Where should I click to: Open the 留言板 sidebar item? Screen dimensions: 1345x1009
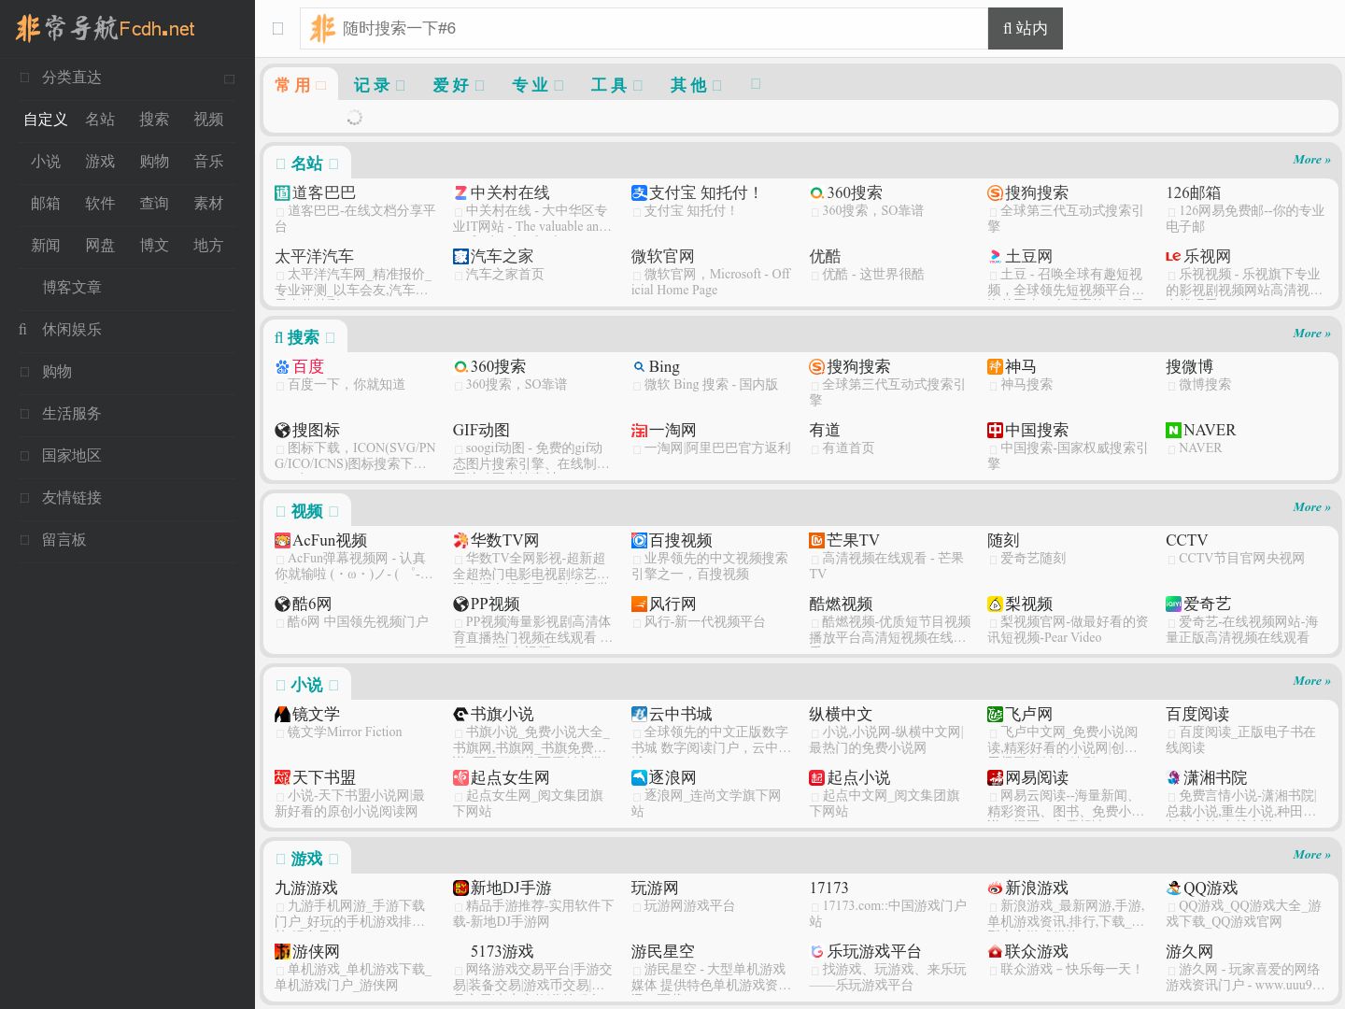[127, 540]
